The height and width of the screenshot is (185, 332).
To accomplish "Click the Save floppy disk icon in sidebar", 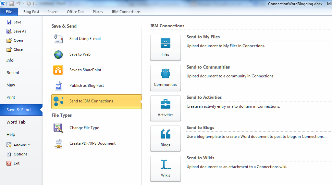I will [x=9, y=22].
